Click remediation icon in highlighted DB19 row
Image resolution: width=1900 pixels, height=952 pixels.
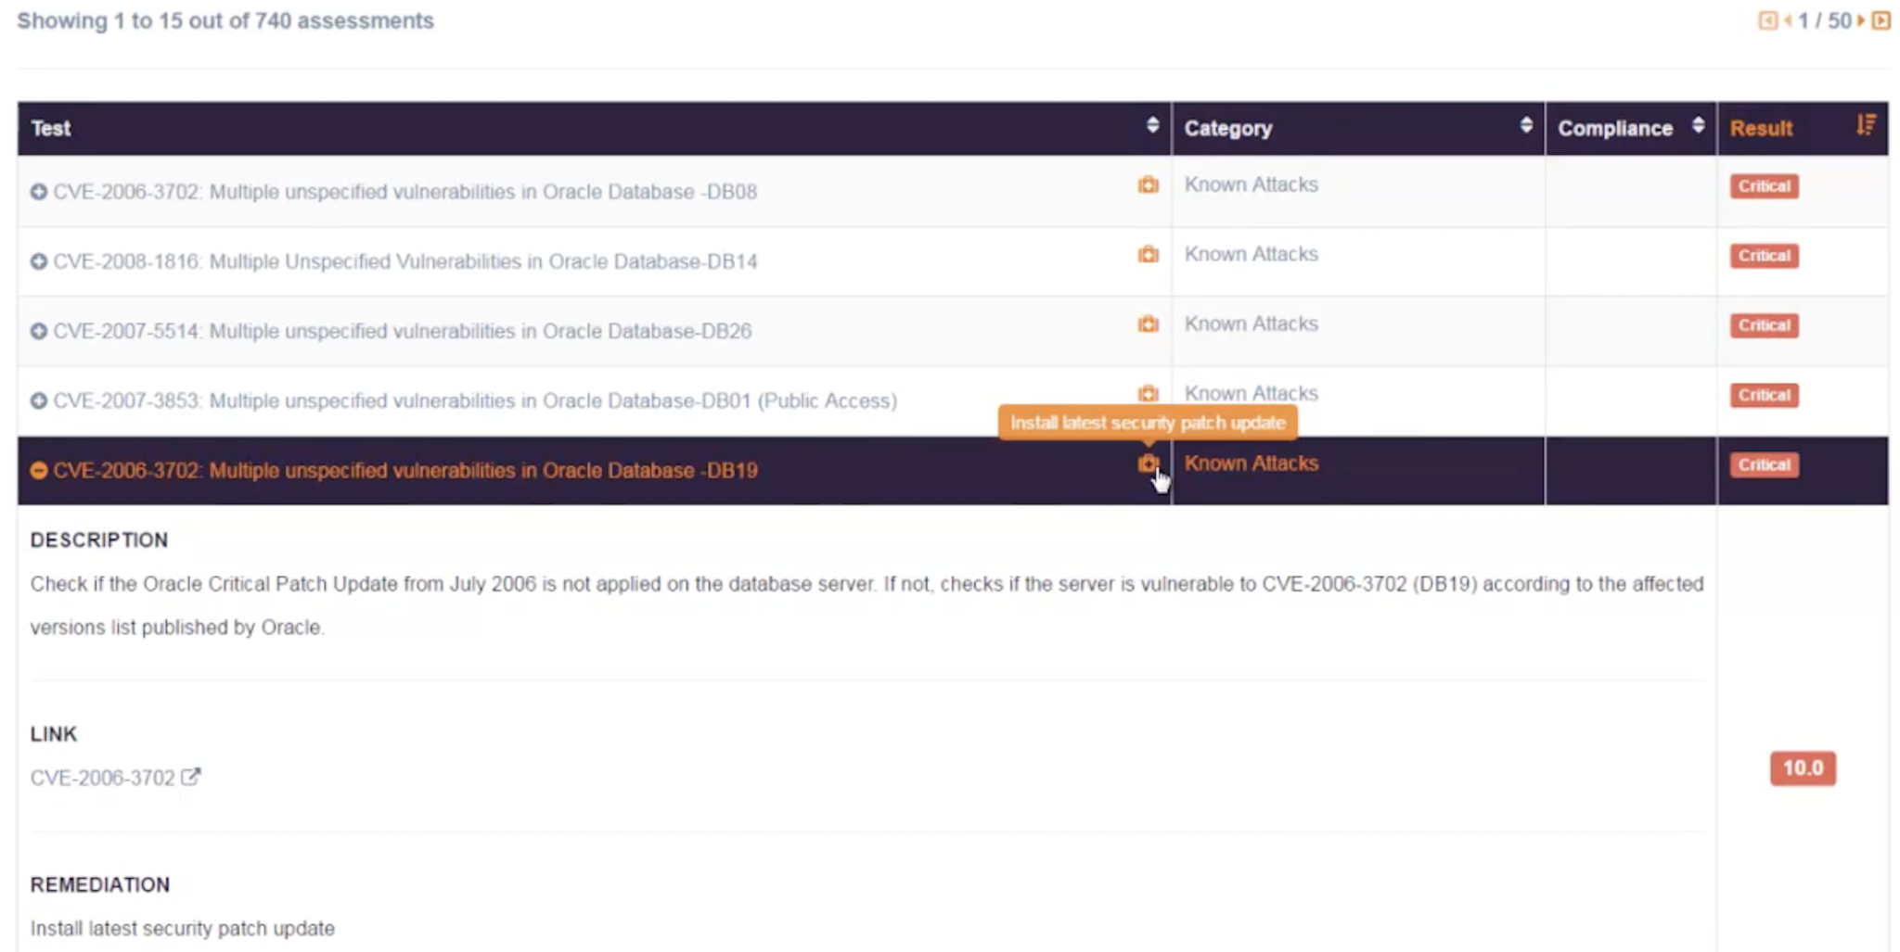(1148, 463)
